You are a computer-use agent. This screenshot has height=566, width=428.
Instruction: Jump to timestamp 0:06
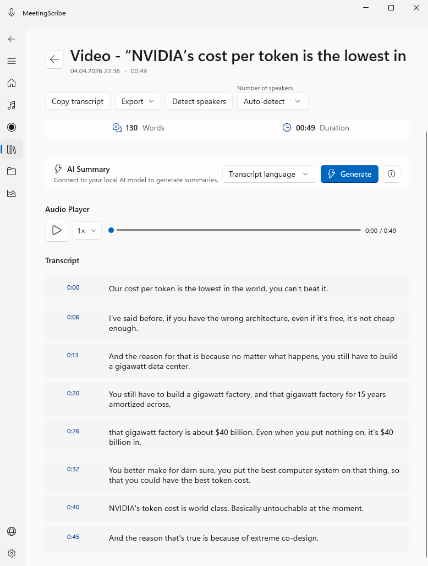click(73, 317)
